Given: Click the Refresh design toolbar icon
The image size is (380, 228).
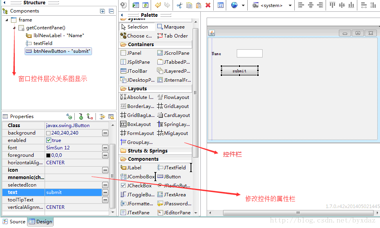Looking at the screenshot, I should click(146, 5).
